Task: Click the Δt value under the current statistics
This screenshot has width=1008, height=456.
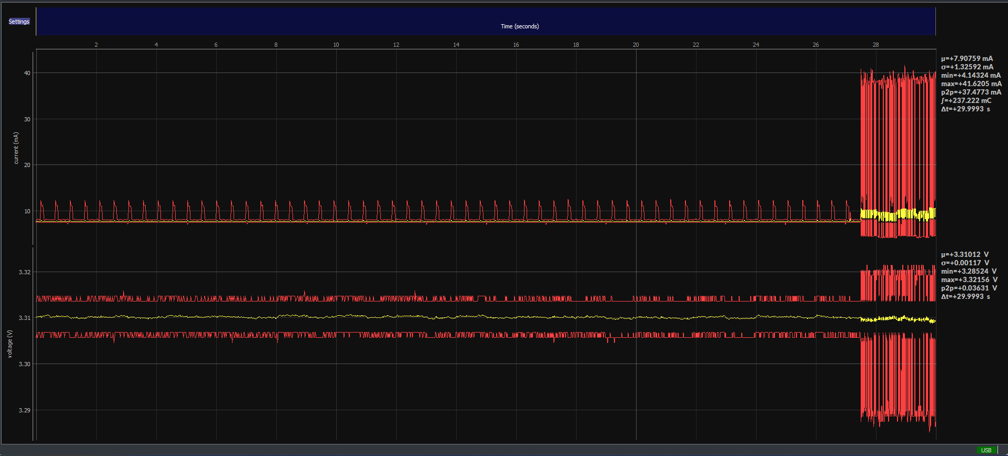Action: (965, 109)
